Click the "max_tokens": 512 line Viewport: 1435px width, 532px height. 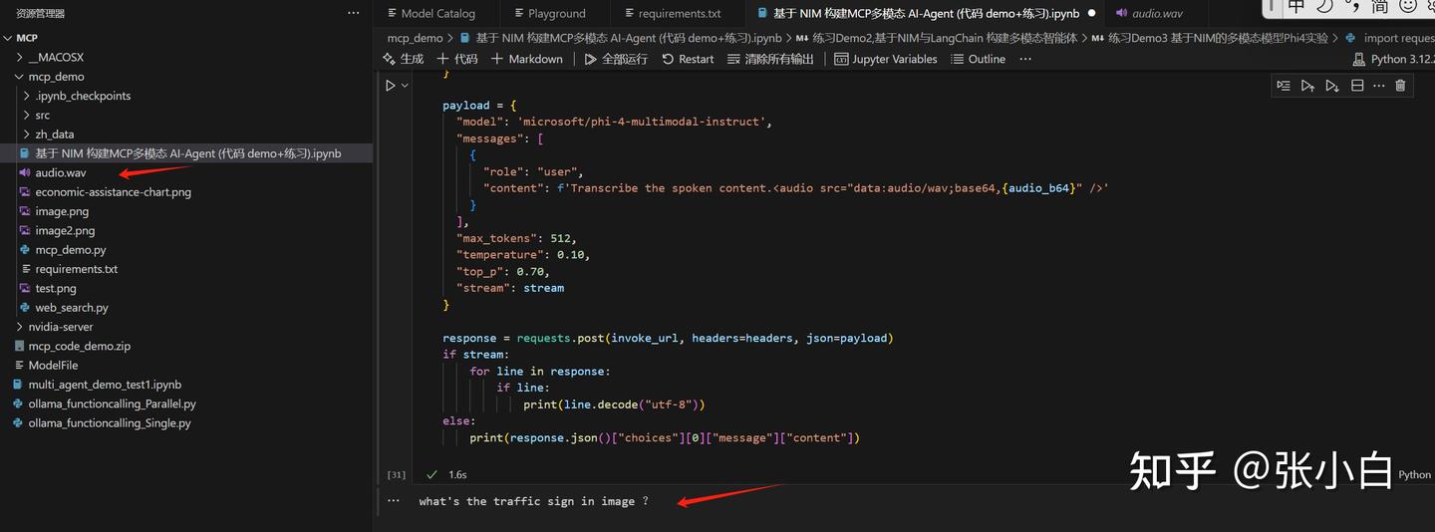(x=515, y=238)
